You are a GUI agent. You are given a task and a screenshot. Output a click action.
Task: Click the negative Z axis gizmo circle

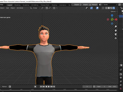112,24
